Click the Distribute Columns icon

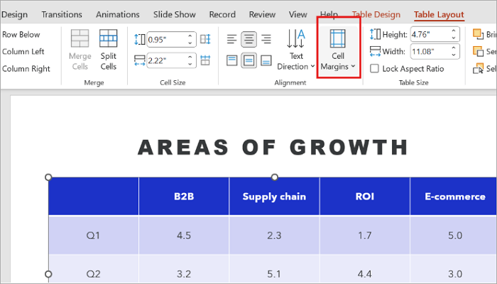pos(205,60)
